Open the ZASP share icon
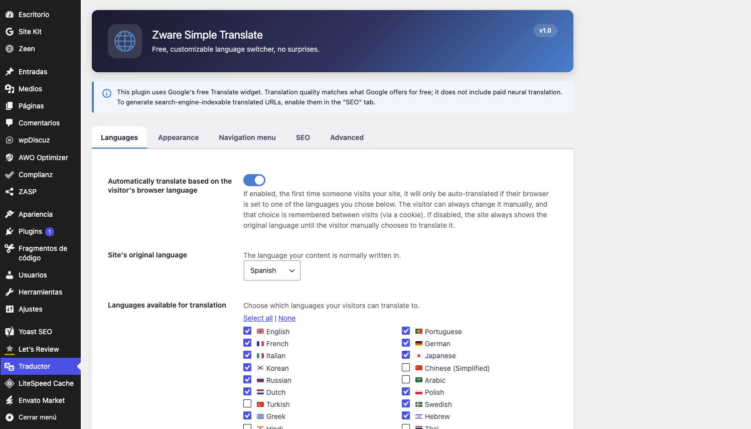The width and height of the screenshot is (751, 429). (x=10, y=192)
